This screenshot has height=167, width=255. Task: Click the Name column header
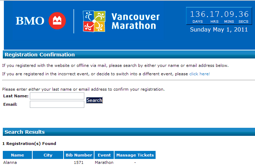pyautogui.click(x=17, y=155)
